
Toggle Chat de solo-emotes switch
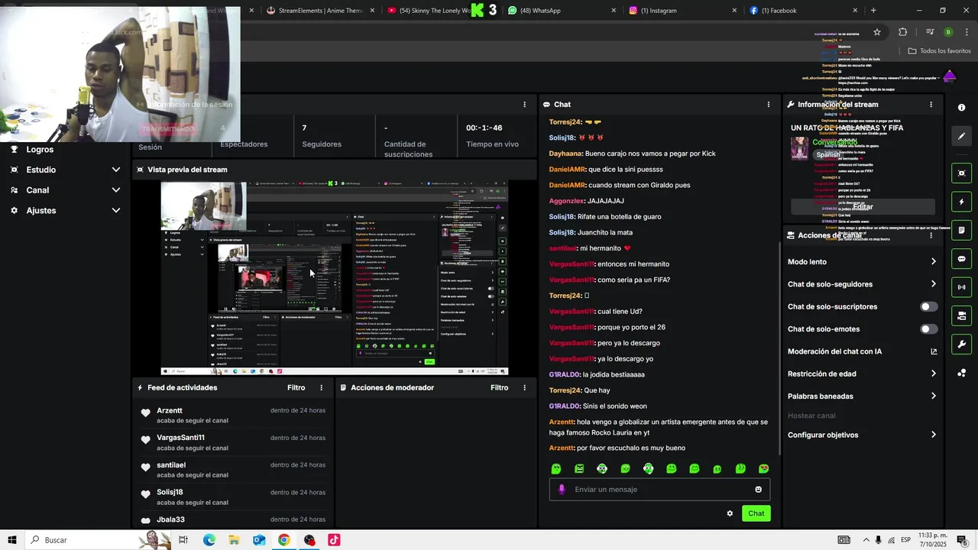(x=928, y=329)
